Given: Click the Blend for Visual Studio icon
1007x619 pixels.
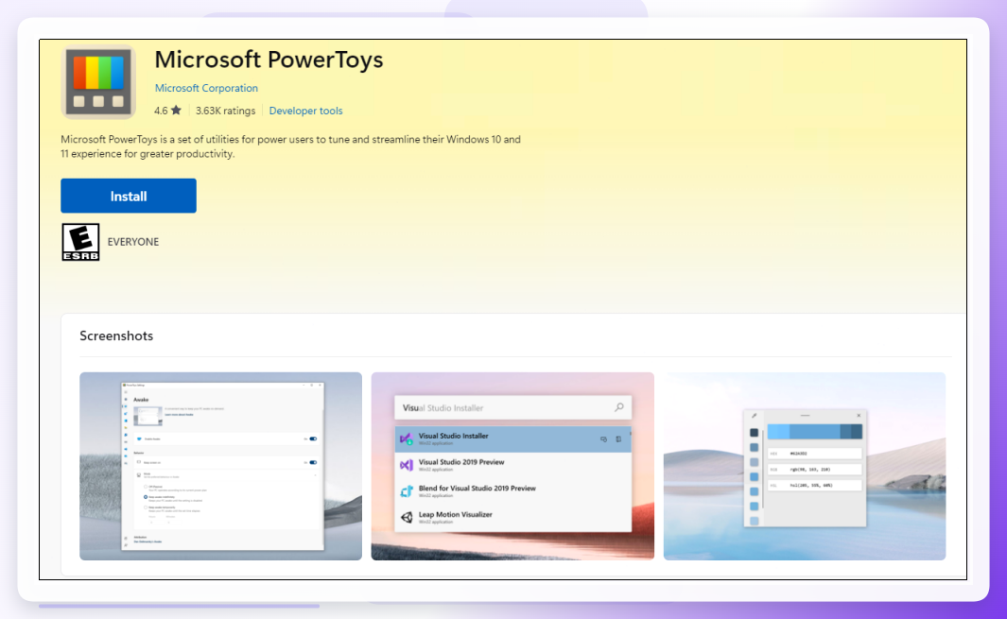Looking at the screenshot, I should 406,491.
